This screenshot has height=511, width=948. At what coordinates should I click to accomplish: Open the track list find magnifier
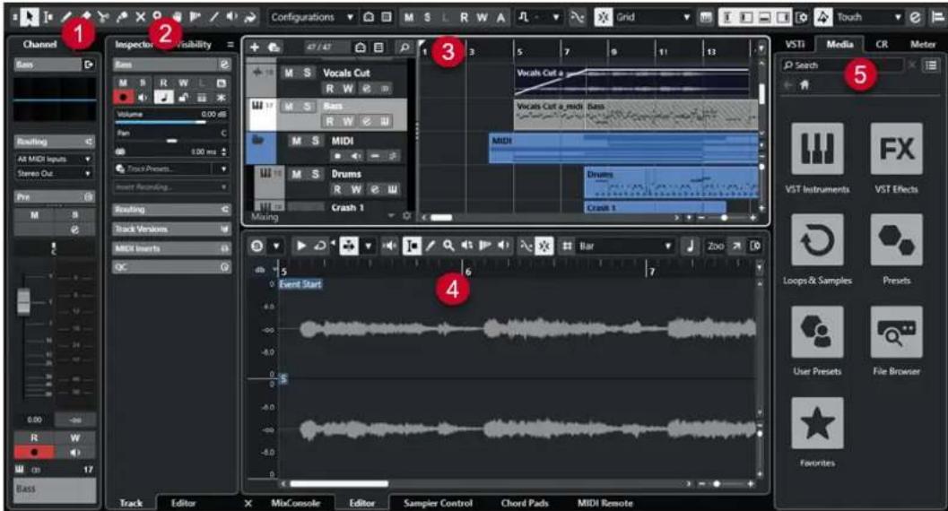click(404, 48)
